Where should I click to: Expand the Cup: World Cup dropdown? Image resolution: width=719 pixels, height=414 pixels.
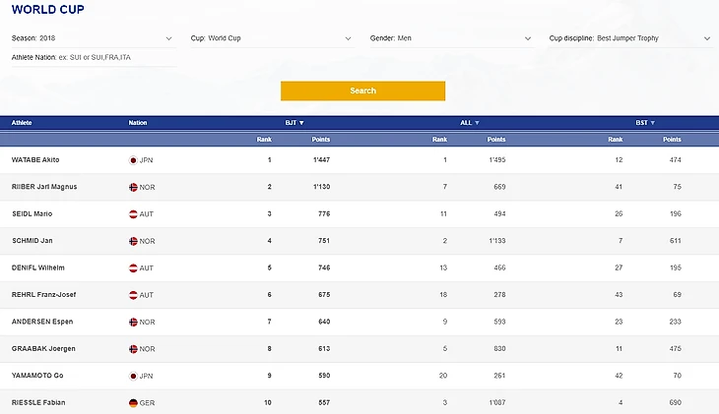tap(271, 38)
